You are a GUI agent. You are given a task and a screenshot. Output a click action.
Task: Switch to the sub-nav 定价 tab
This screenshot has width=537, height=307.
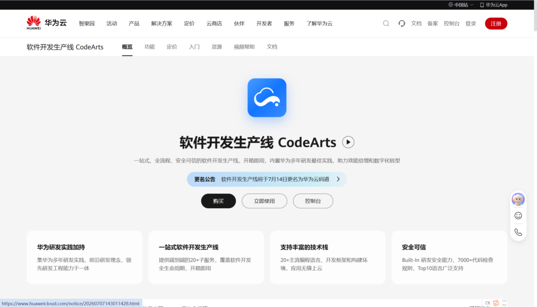tap(172, 47)
